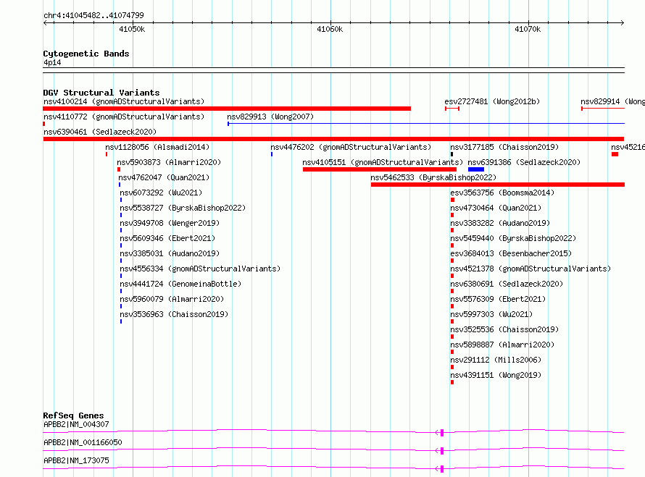This screenshot has height=477, width=645.
Task: Select variant esv3684013 Besenbacher2015 label
Action: click(511, 253)
